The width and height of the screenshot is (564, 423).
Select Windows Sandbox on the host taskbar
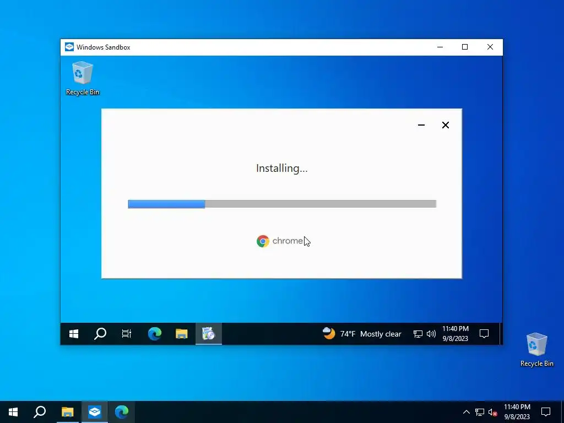point(95,412)
